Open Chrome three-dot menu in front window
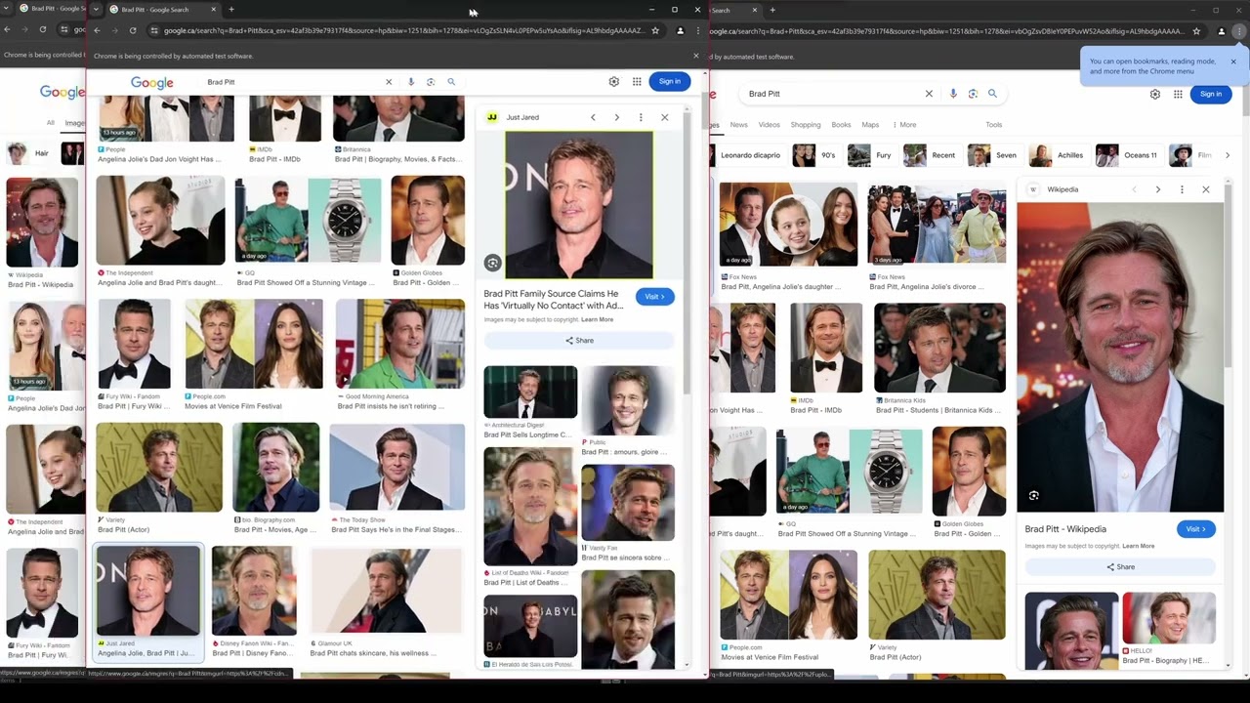Screen dimensions: 1250x703 coord(698,30)
